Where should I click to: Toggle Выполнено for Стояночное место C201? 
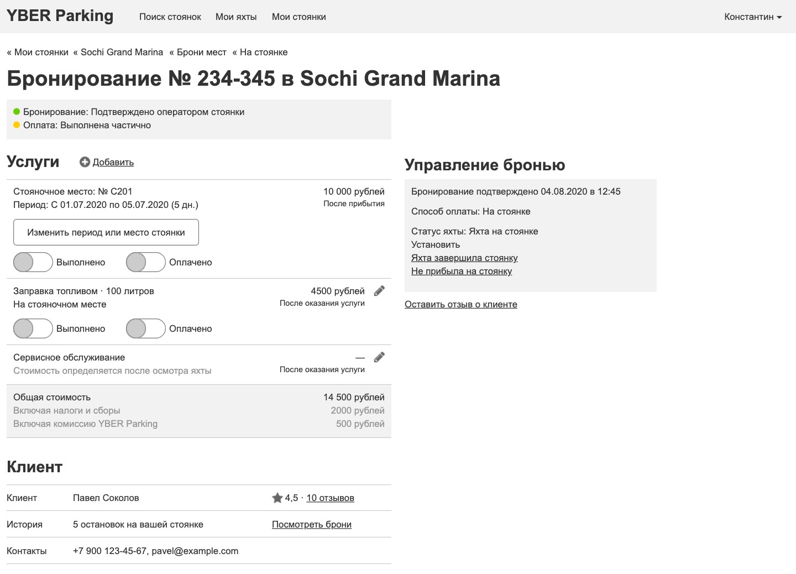[x=33, y=262]
